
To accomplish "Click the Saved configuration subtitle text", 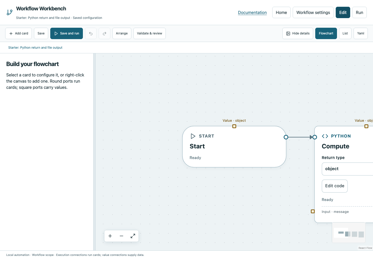I will tap(87, 18).
